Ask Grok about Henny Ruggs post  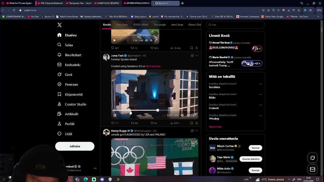click(x=192, y=131)
